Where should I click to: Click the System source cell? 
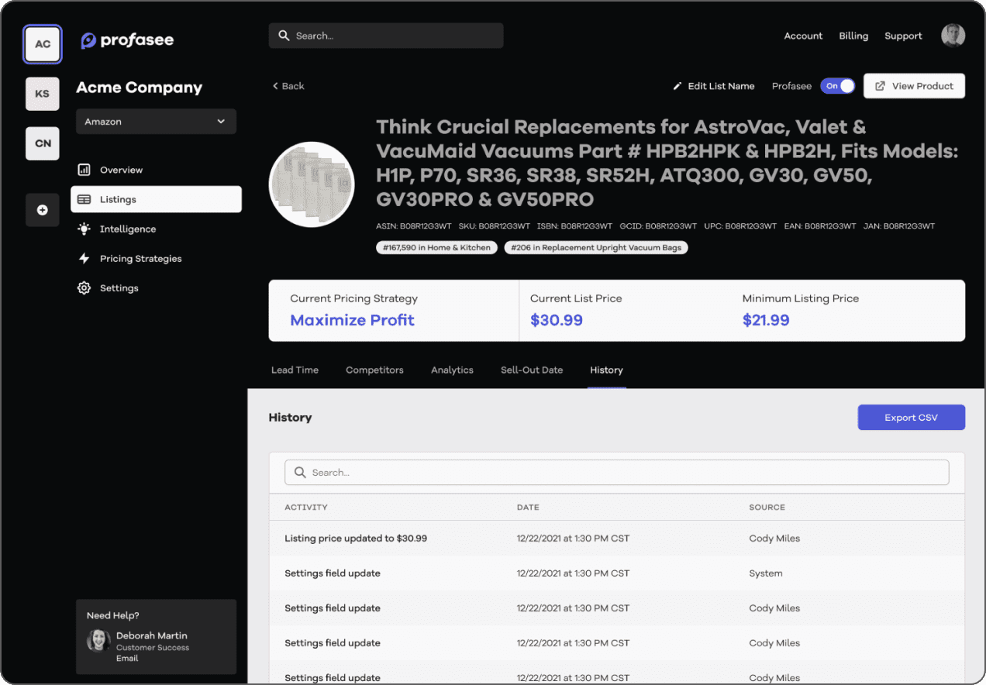pyautogui.click(x=766, y=573)
